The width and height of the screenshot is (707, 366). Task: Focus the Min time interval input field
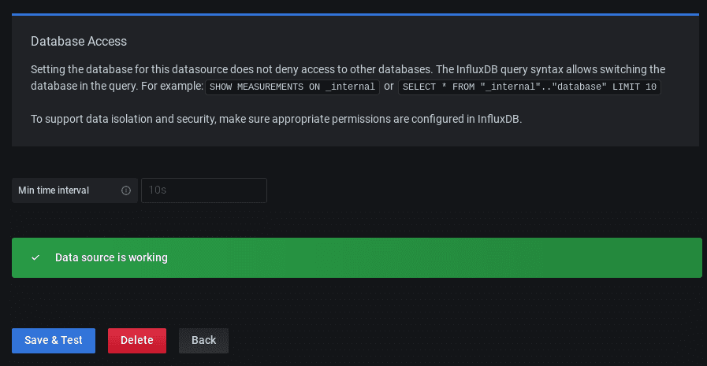click(203, 190)
